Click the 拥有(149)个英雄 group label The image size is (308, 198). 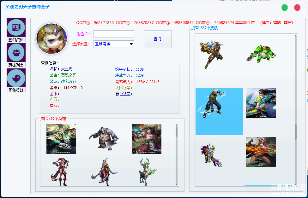[52, 119]
